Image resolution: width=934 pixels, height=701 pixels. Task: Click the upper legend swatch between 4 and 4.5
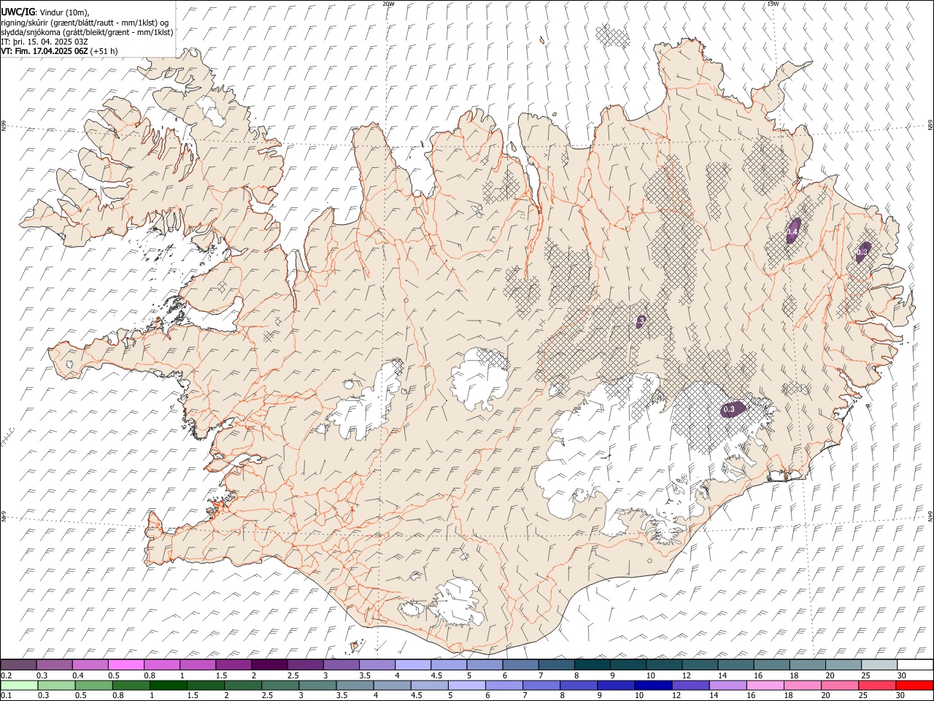click(x=413, y=664)
